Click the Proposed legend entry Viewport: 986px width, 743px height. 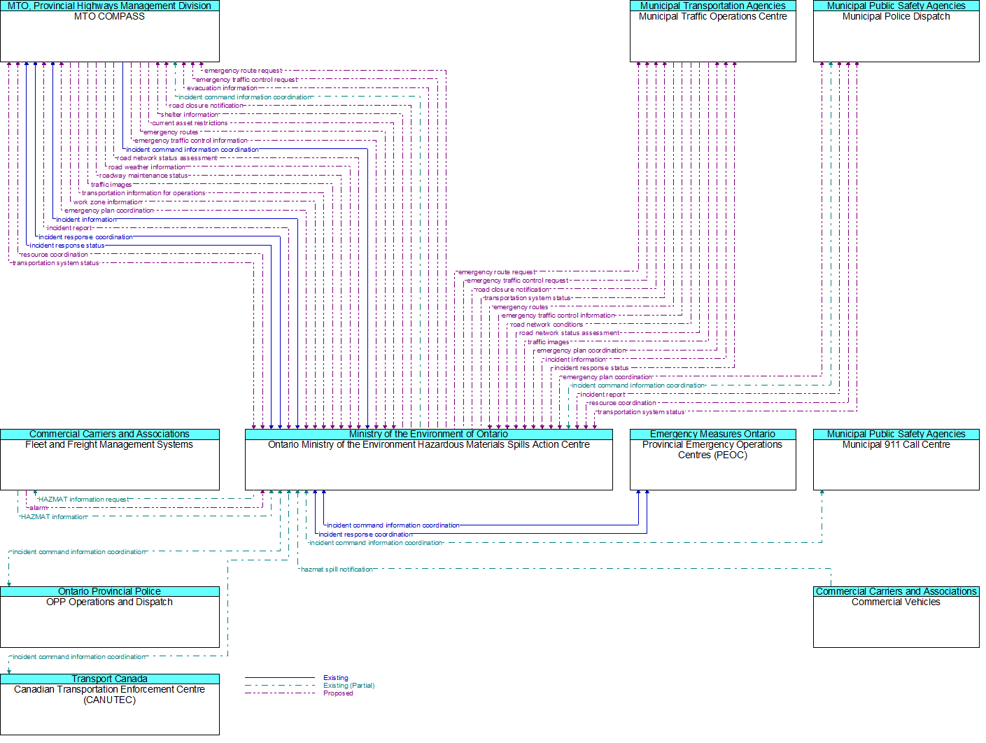tap(338, 693)
